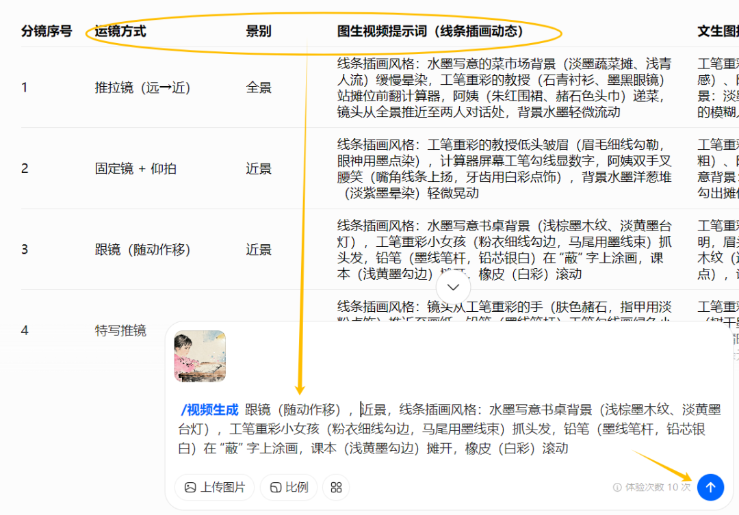Click the blue send arrow button
Viewport: 739px width, 515px height.
point(710,487)
